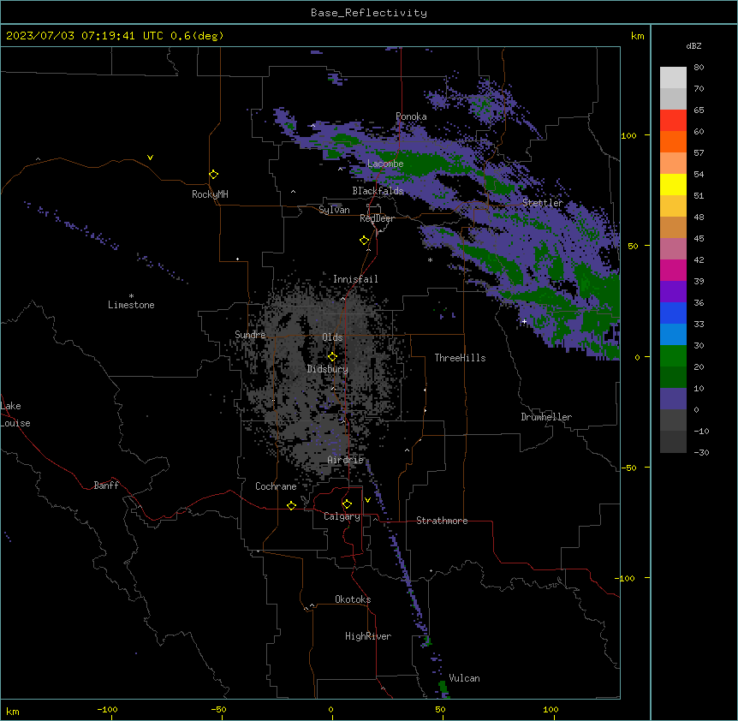The width and height of the screenshot is (738, 721).
Task: Click the Lake Louise label
Action: click(15, 414)
